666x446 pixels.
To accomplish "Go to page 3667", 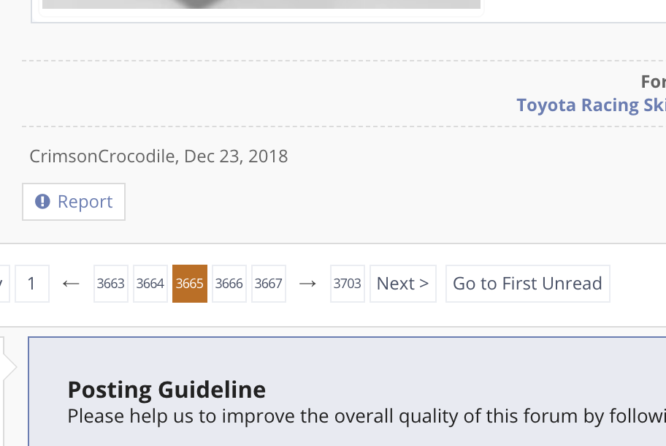I will pos(269,284).
